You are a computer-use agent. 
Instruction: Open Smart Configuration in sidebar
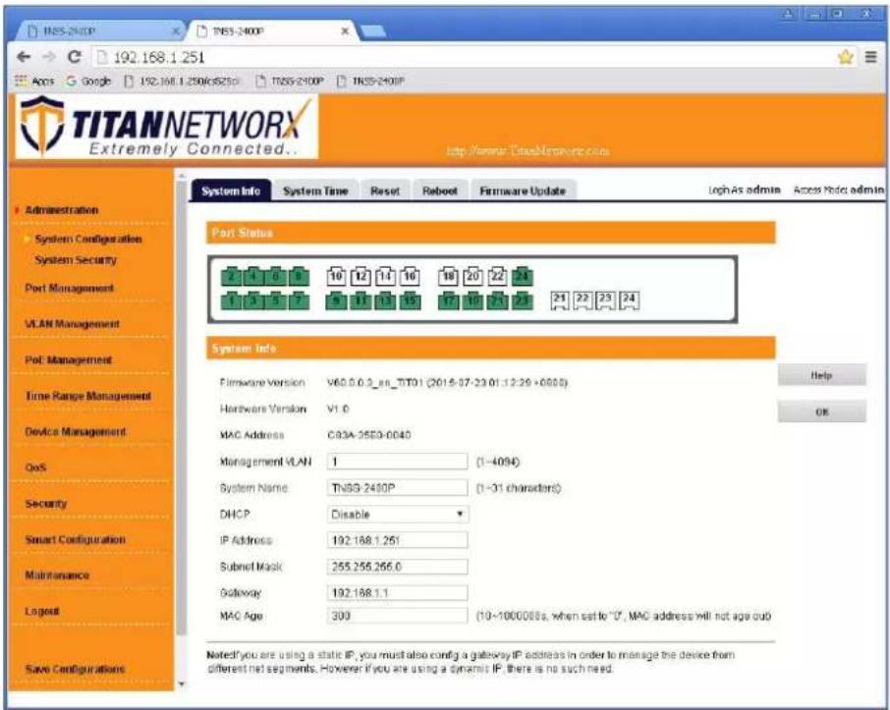75,539
